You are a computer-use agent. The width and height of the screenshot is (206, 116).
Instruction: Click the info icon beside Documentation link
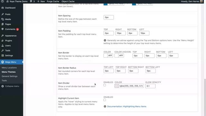pos(105,106)
